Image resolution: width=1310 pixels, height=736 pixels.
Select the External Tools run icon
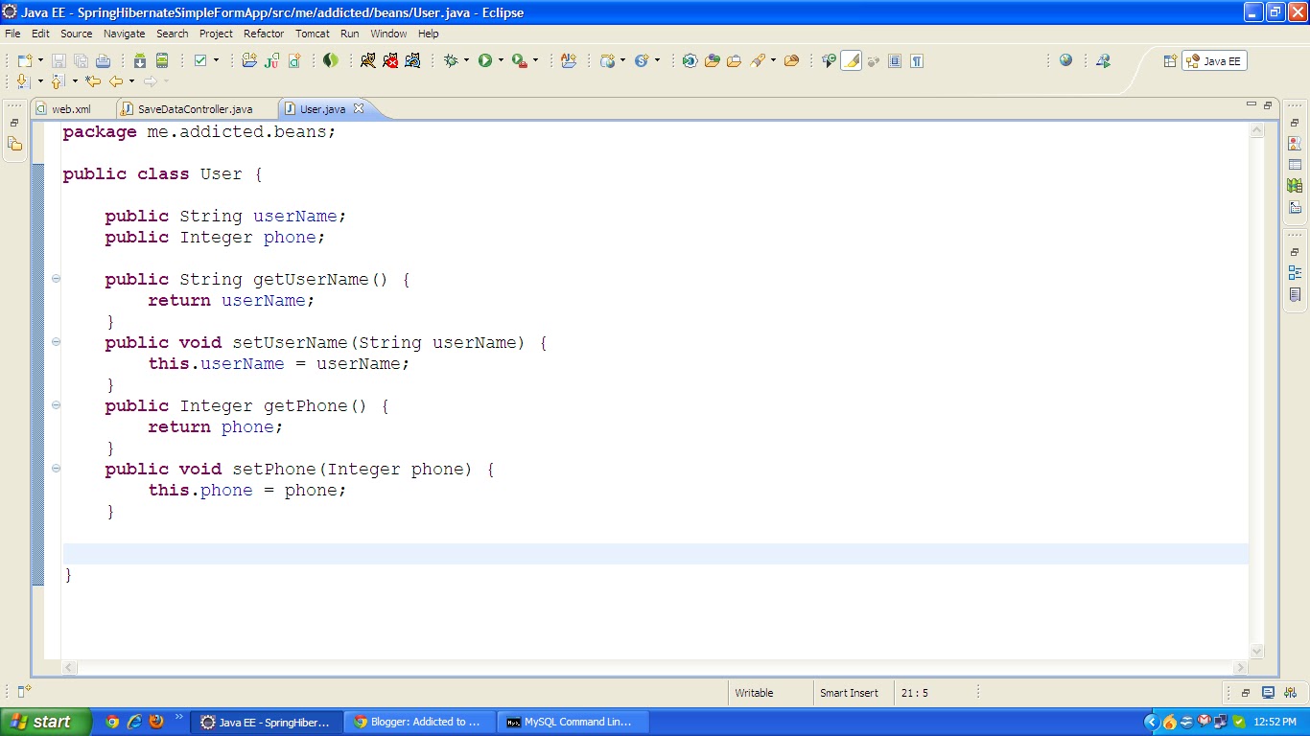(519, 60)
